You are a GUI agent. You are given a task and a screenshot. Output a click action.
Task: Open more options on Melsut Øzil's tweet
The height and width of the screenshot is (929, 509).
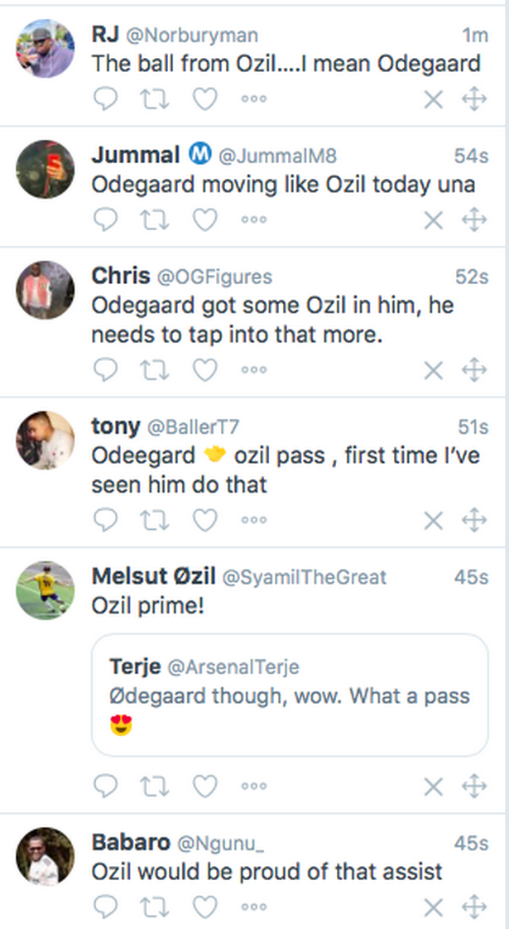[253, 786]
